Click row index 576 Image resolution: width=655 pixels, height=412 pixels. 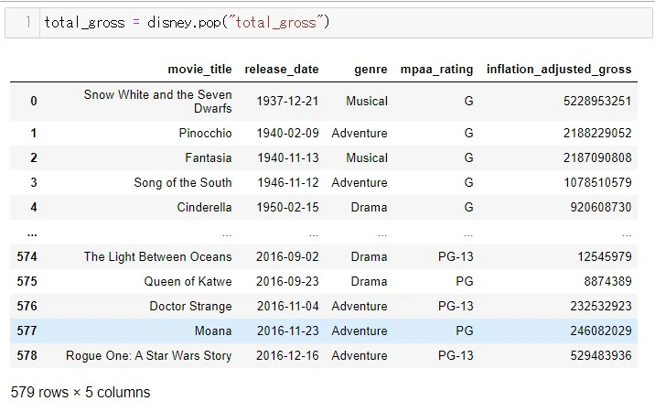coord(27,306)
